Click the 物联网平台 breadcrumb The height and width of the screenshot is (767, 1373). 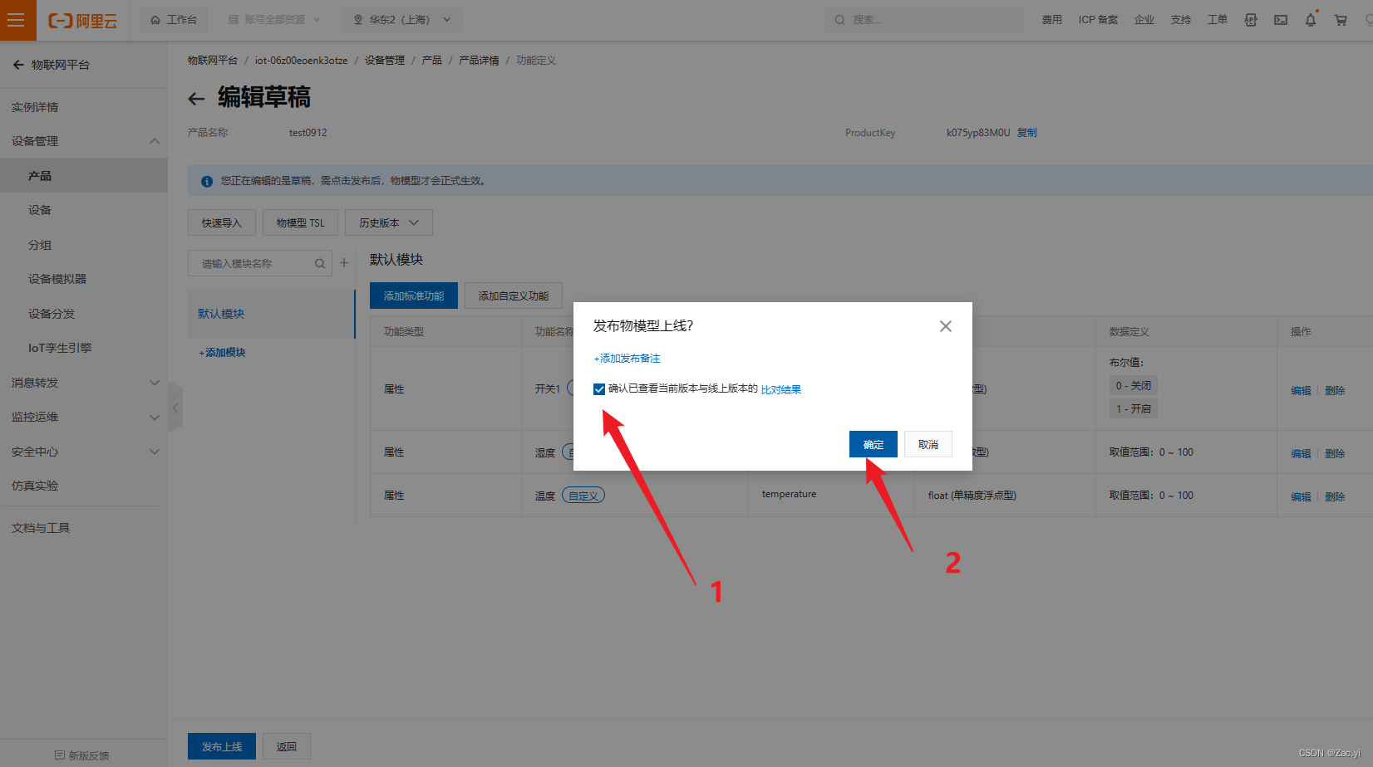[x=213, y=61]
